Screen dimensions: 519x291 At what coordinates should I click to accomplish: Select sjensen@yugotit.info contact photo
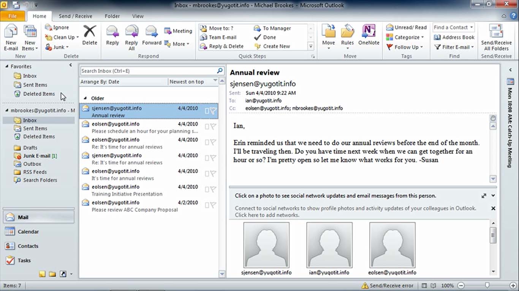(x=266, y=245)
